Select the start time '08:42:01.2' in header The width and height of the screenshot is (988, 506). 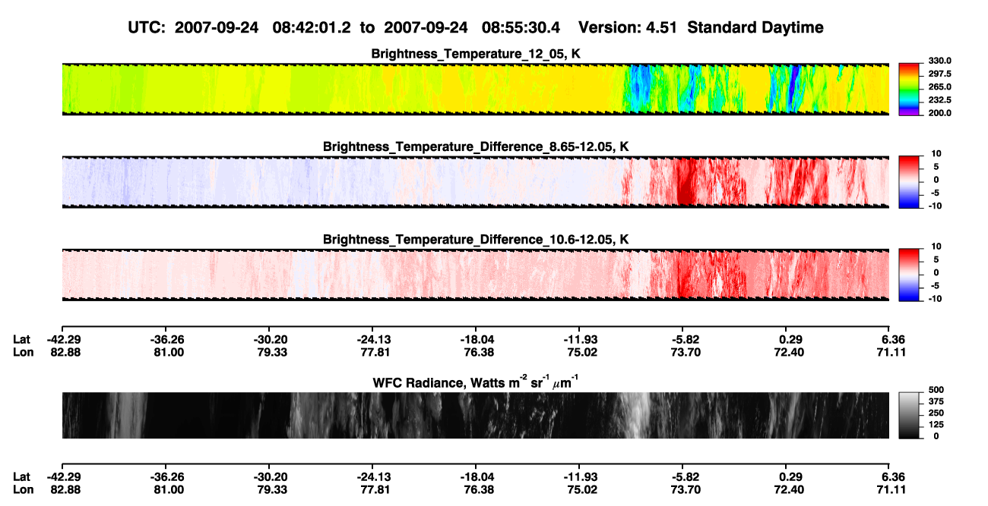313,27
